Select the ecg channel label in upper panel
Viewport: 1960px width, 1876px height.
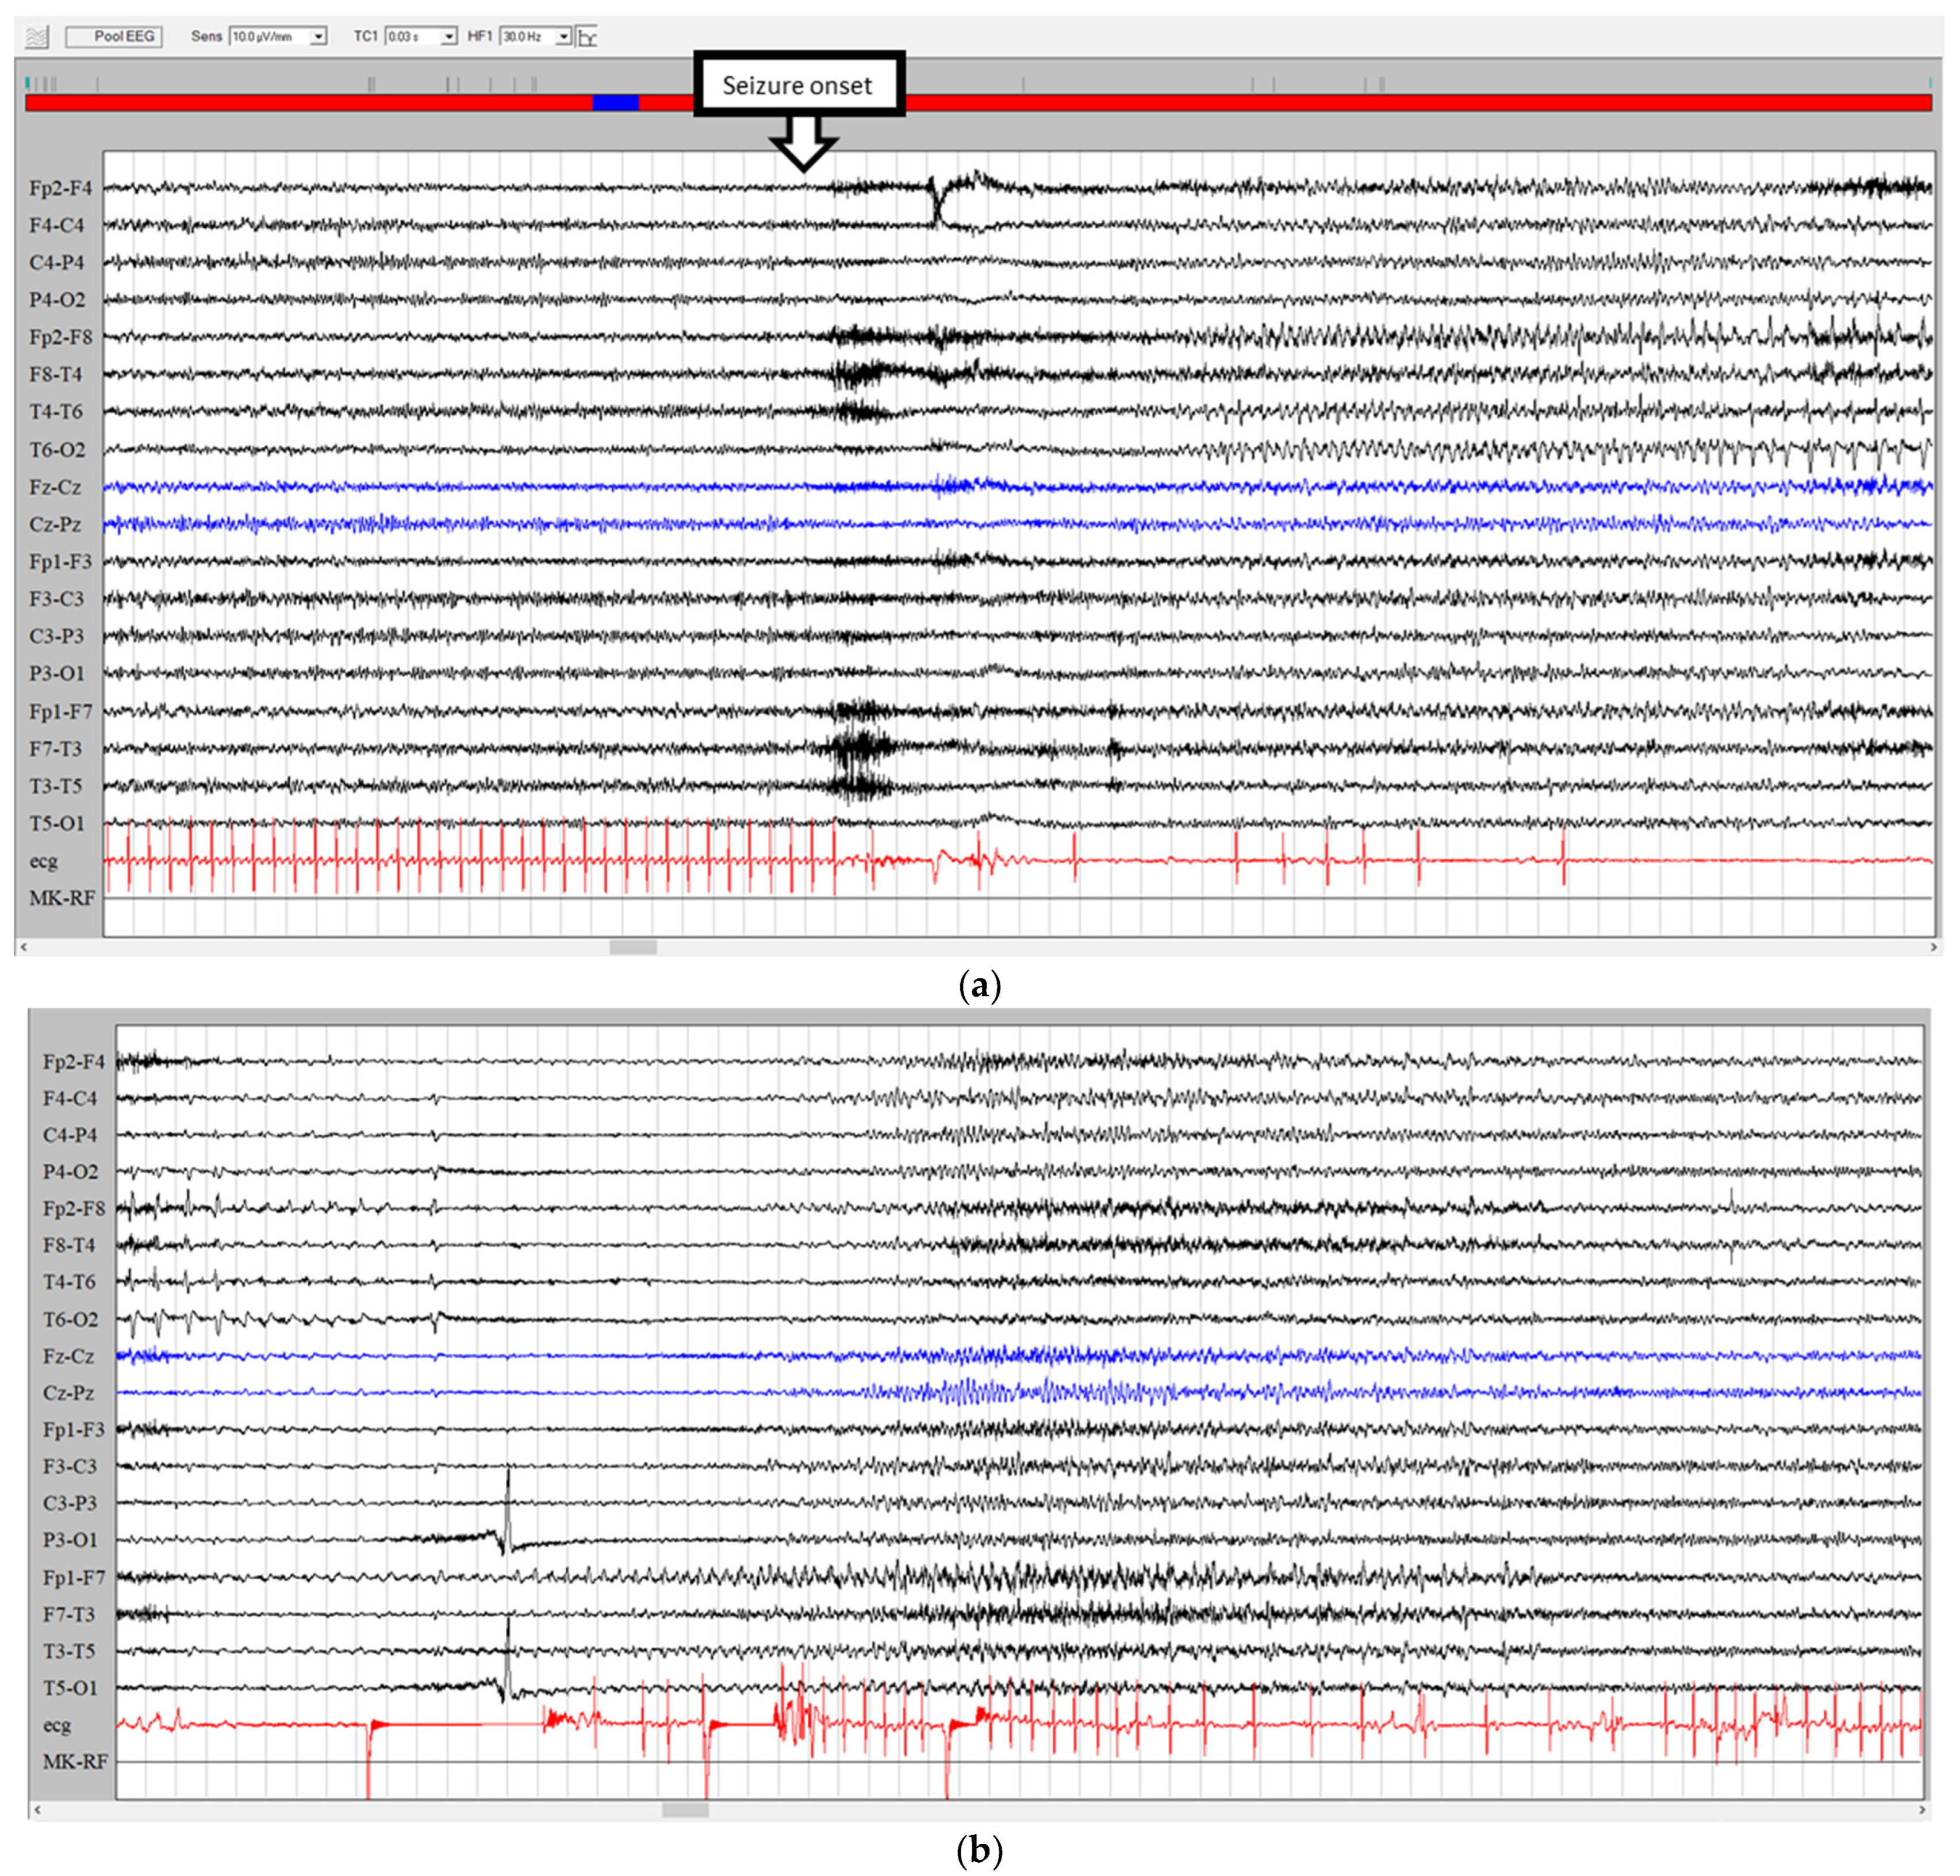click(44, 861)
